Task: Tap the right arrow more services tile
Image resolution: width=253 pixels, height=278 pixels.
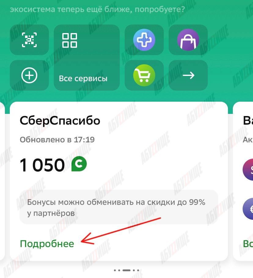Action: (188, 75)
